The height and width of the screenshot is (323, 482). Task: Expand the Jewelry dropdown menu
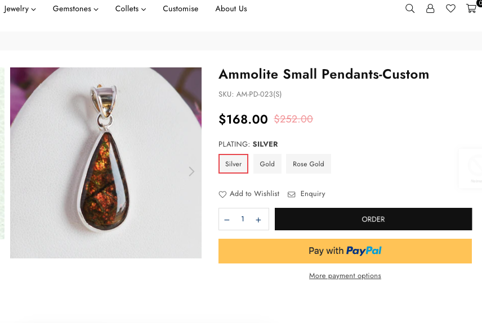point(20,9)
